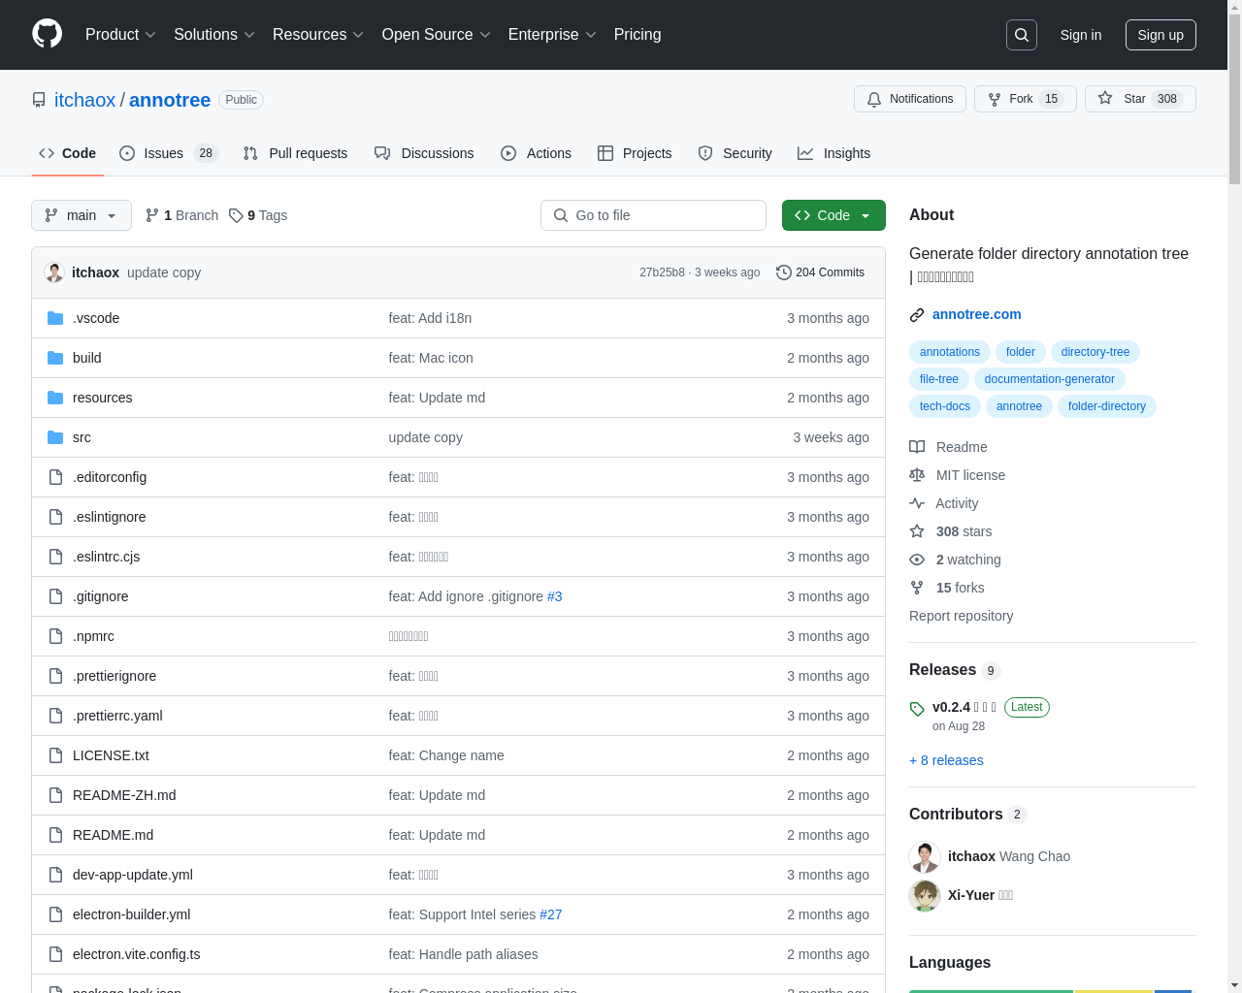Image resolution: width=1242 pixels, height=993 pixels.
Task: Click itchaox avatar in commit header
Action: click(54, 272)
